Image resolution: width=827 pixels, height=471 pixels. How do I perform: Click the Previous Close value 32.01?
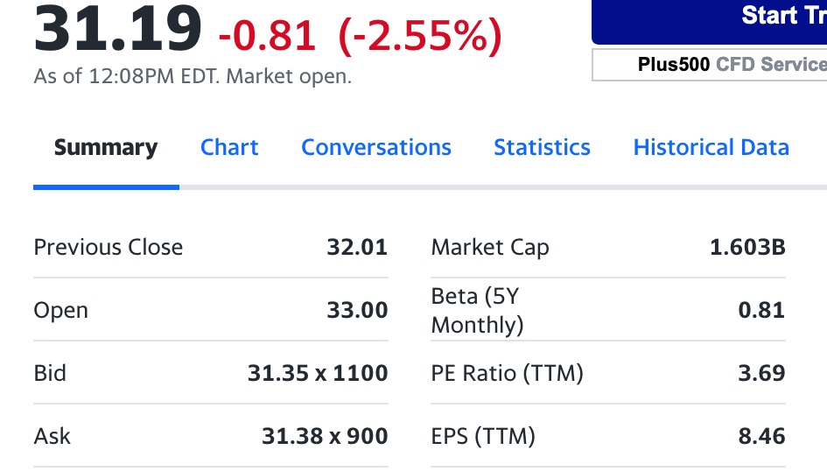(357, 247)
